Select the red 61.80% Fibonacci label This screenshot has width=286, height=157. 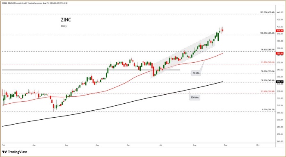268,62
